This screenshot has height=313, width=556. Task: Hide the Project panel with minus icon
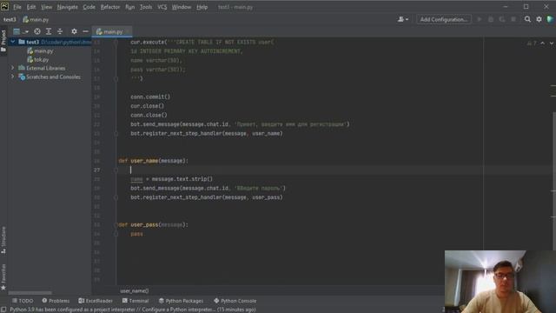[x=85, y=31]
